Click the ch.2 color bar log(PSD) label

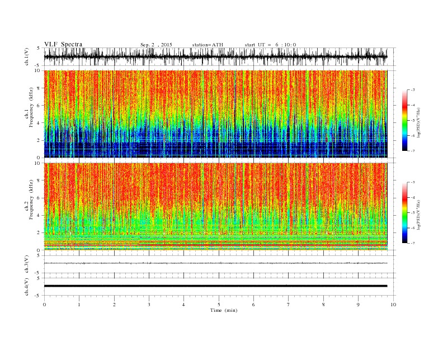click(x=418, y=214)
